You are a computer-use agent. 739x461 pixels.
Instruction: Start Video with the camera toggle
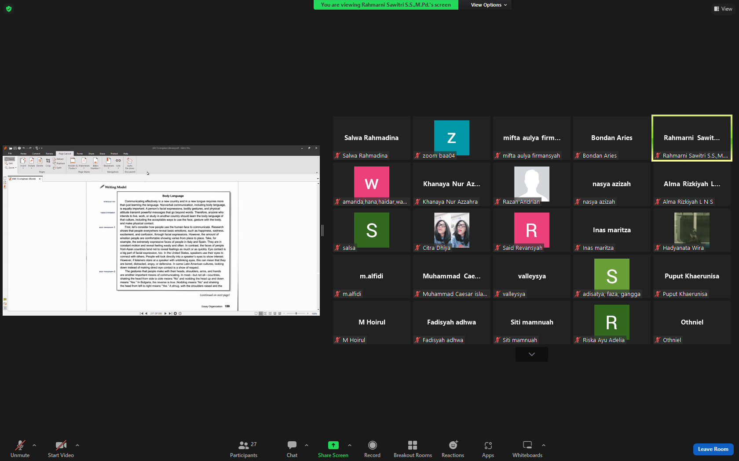[x=61, y=450]
